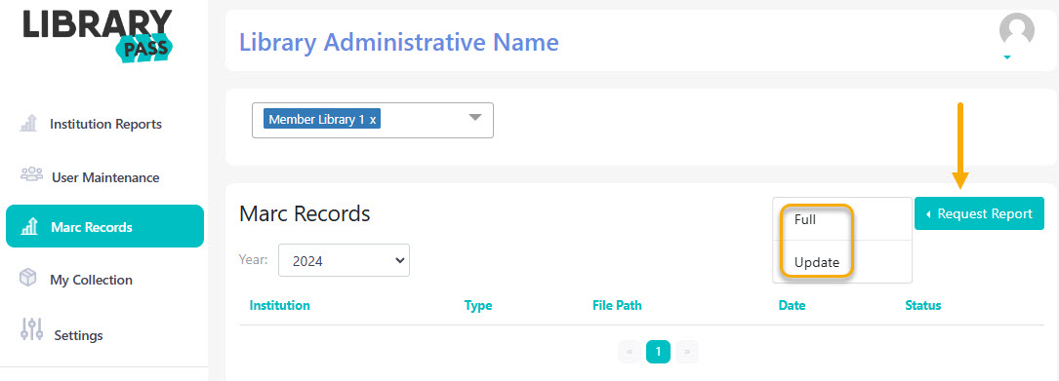
Task: Click the user profile avatar icon
Action: coord(1016,30)
